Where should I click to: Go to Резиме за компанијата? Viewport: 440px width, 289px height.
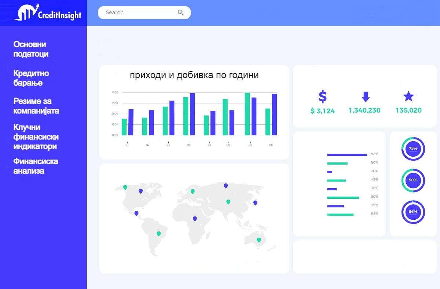(x=36, y=106)
